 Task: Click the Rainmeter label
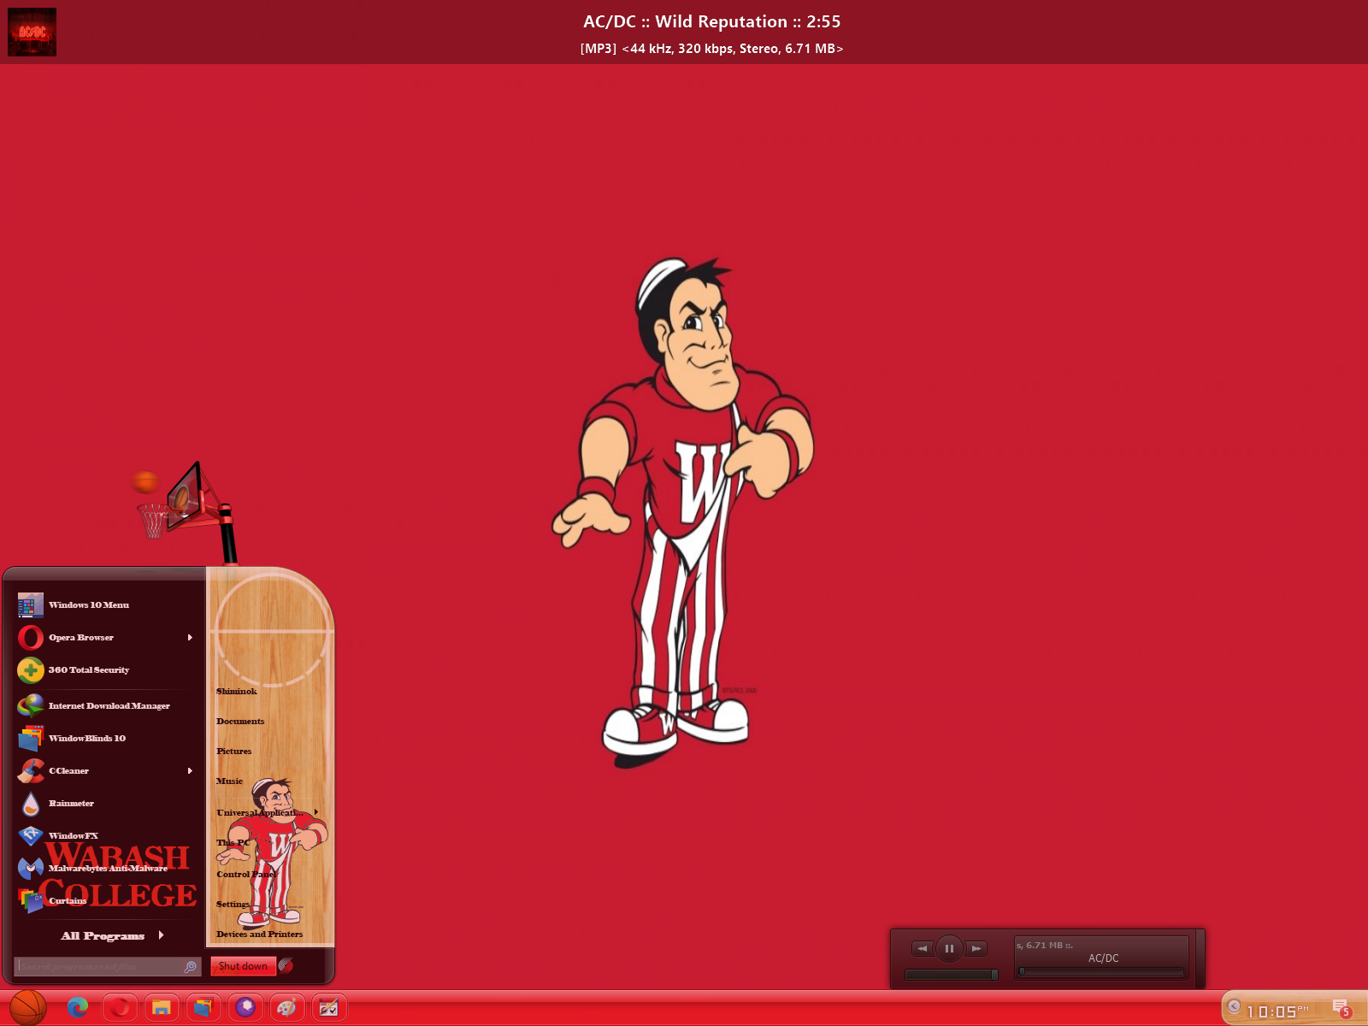[71, 804]
